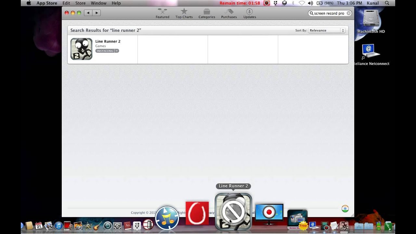Open Spotlight search magnifier

(x=387, y=3)
